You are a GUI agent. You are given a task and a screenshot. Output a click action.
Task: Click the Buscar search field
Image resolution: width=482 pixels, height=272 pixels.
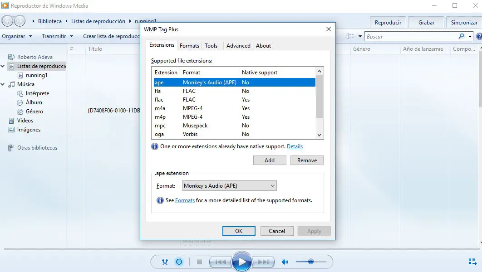point(411,37)
